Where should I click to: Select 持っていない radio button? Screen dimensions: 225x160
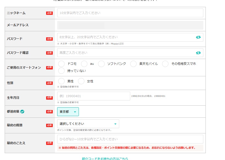62,71
